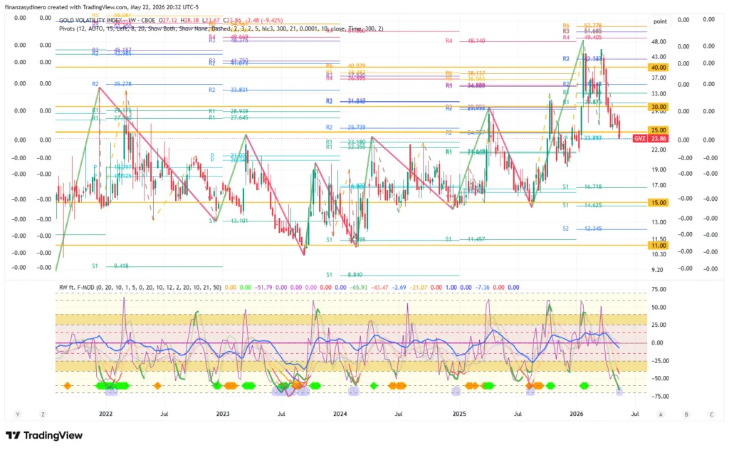
Task: Select the 30.00 yellow price level label
Action: 659,107
